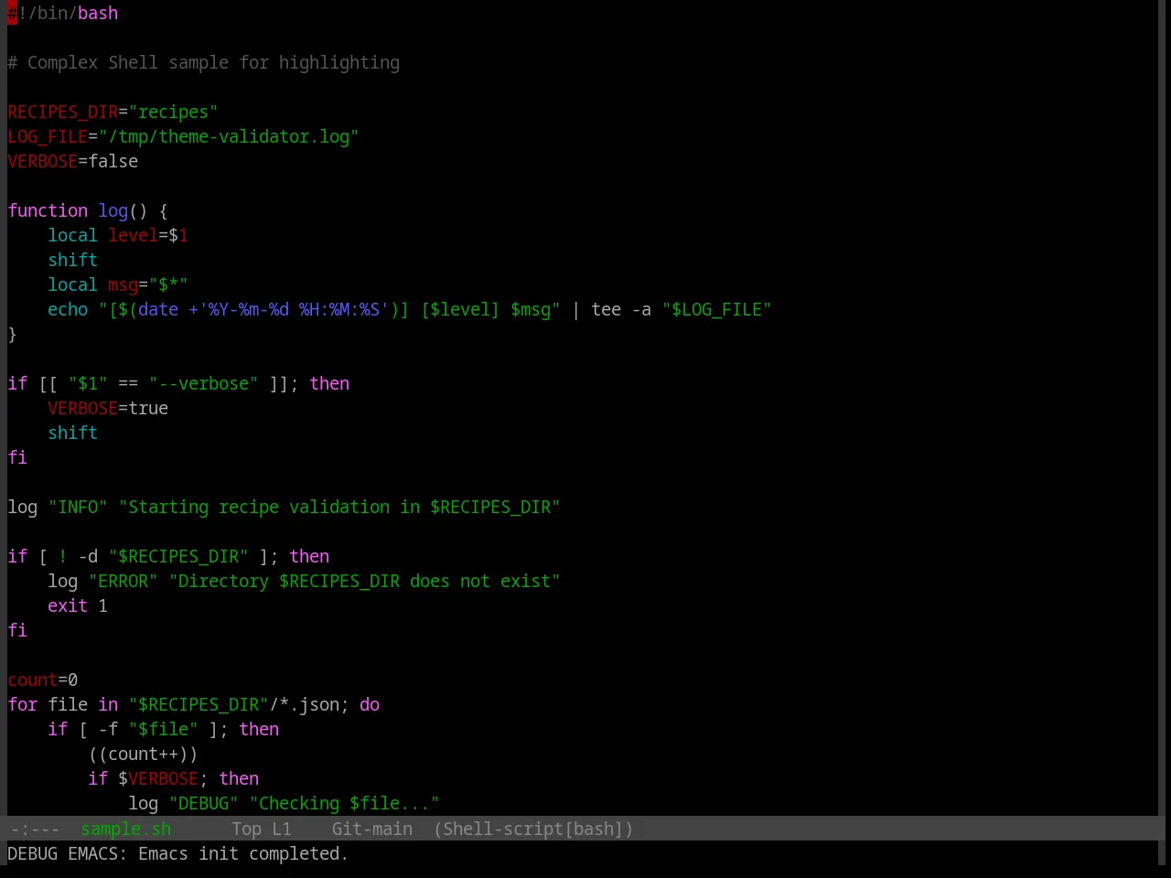Screen dimensions: 1171x878
Task: Click the count=0 line
Action: [42, 680]
